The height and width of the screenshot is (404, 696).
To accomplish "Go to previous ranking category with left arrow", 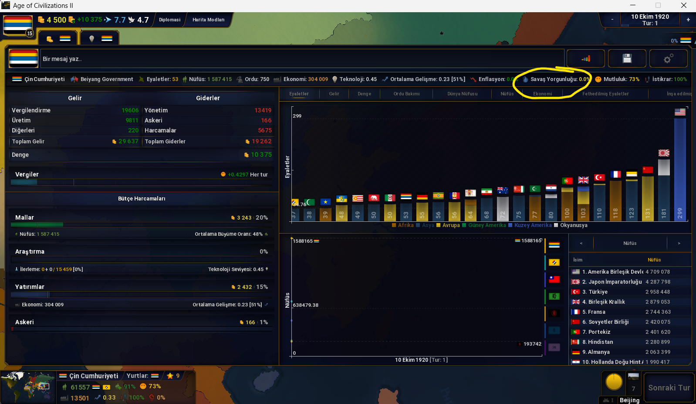I will 581,243.
